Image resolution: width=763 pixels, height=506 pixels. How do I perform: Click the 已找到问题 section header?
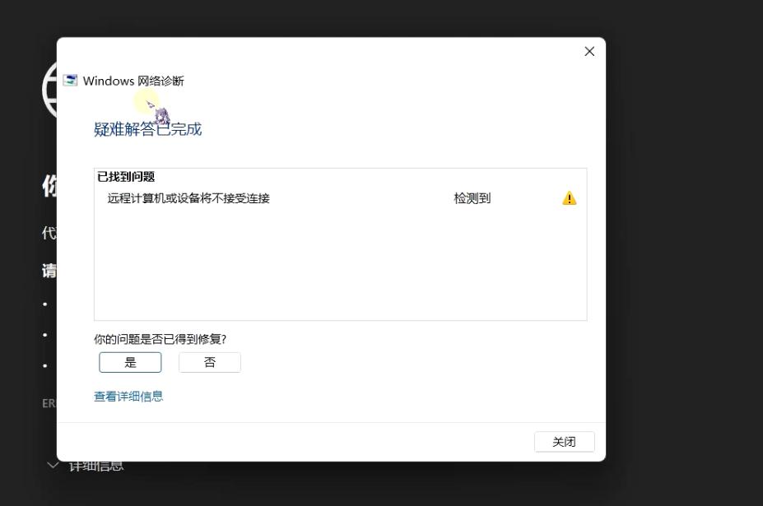125,179
